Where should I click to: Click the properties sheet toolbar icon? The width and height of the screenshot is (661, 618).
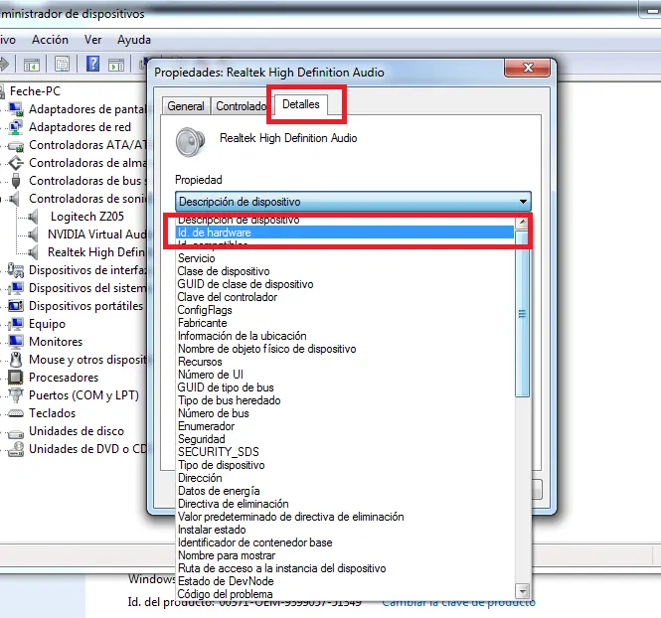pos(62,64)
